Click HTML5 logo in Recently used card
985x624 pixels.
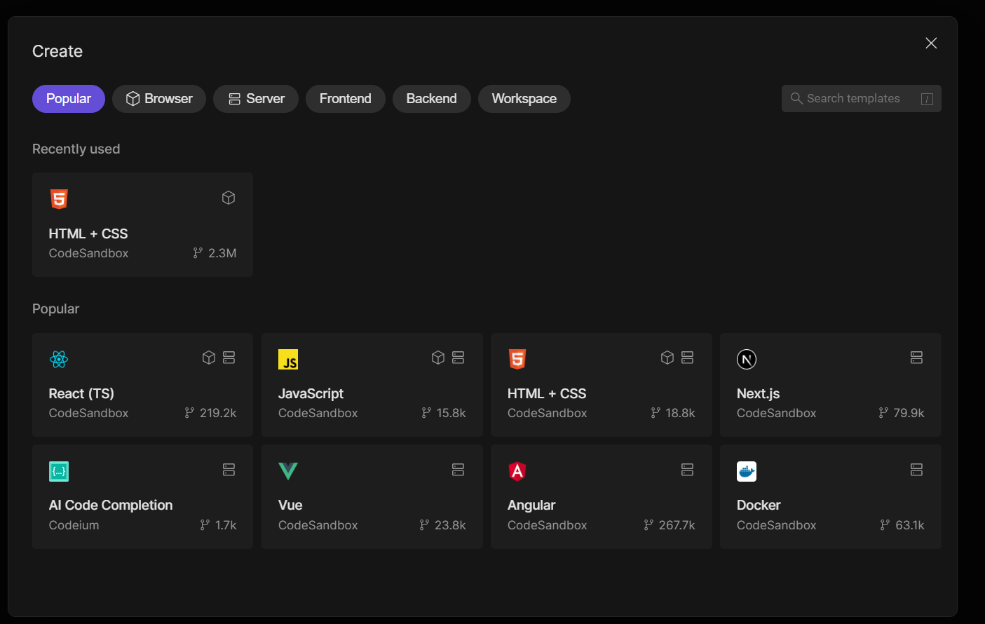[x=60, y=199]
